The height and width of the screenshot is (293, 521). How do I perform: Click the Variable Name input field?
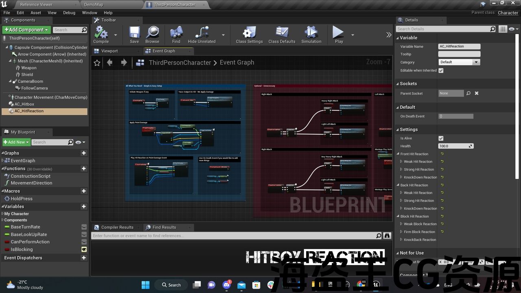(459, 46)
